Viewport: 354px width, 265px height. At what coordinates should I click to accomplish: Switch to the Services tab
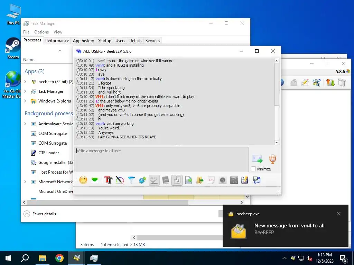coord(152,41)
